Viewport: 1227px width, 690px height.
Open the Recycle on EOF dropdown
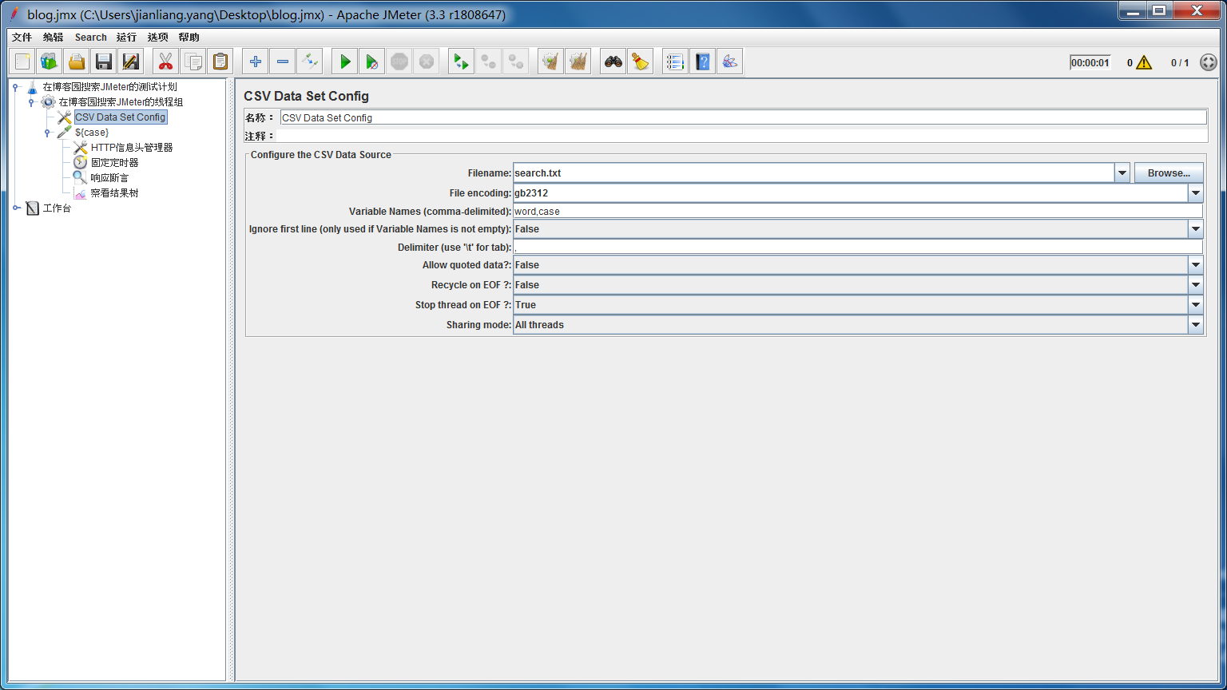pos(1196,285)
